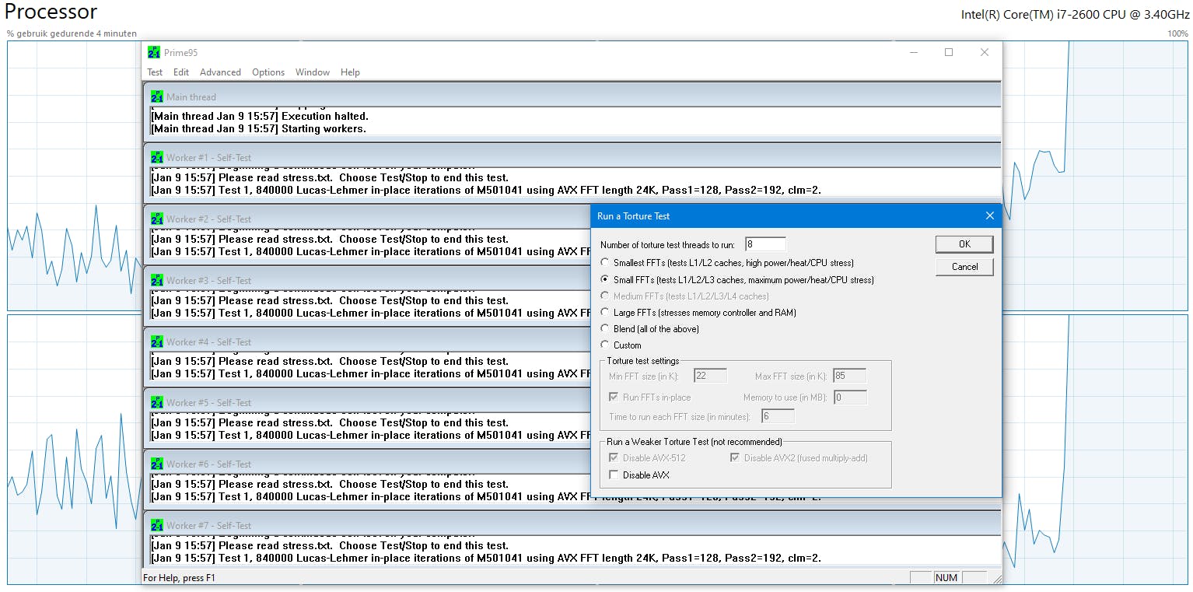The image size is (1193, 592).
Task: Close the Run a Torture Test dialog
Action: pyautogui.click(x=990, y=215)
